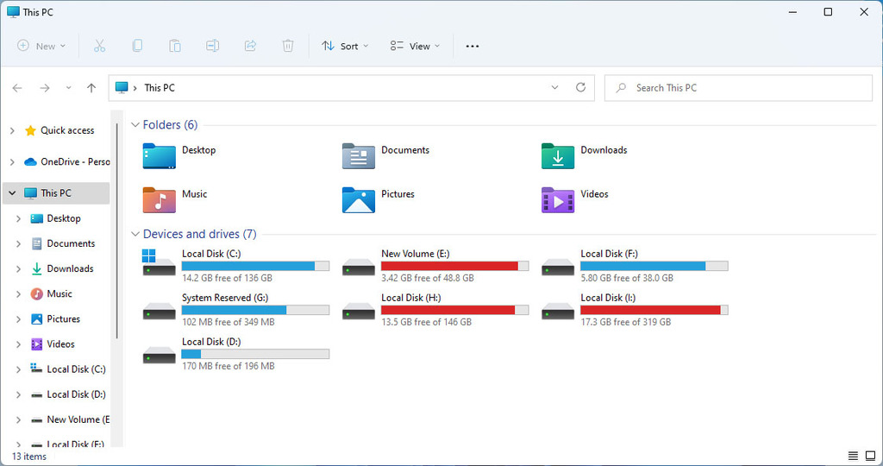Click '13 items' status bar text
This screenshot has width=883, height=466.
click(29, 457)
